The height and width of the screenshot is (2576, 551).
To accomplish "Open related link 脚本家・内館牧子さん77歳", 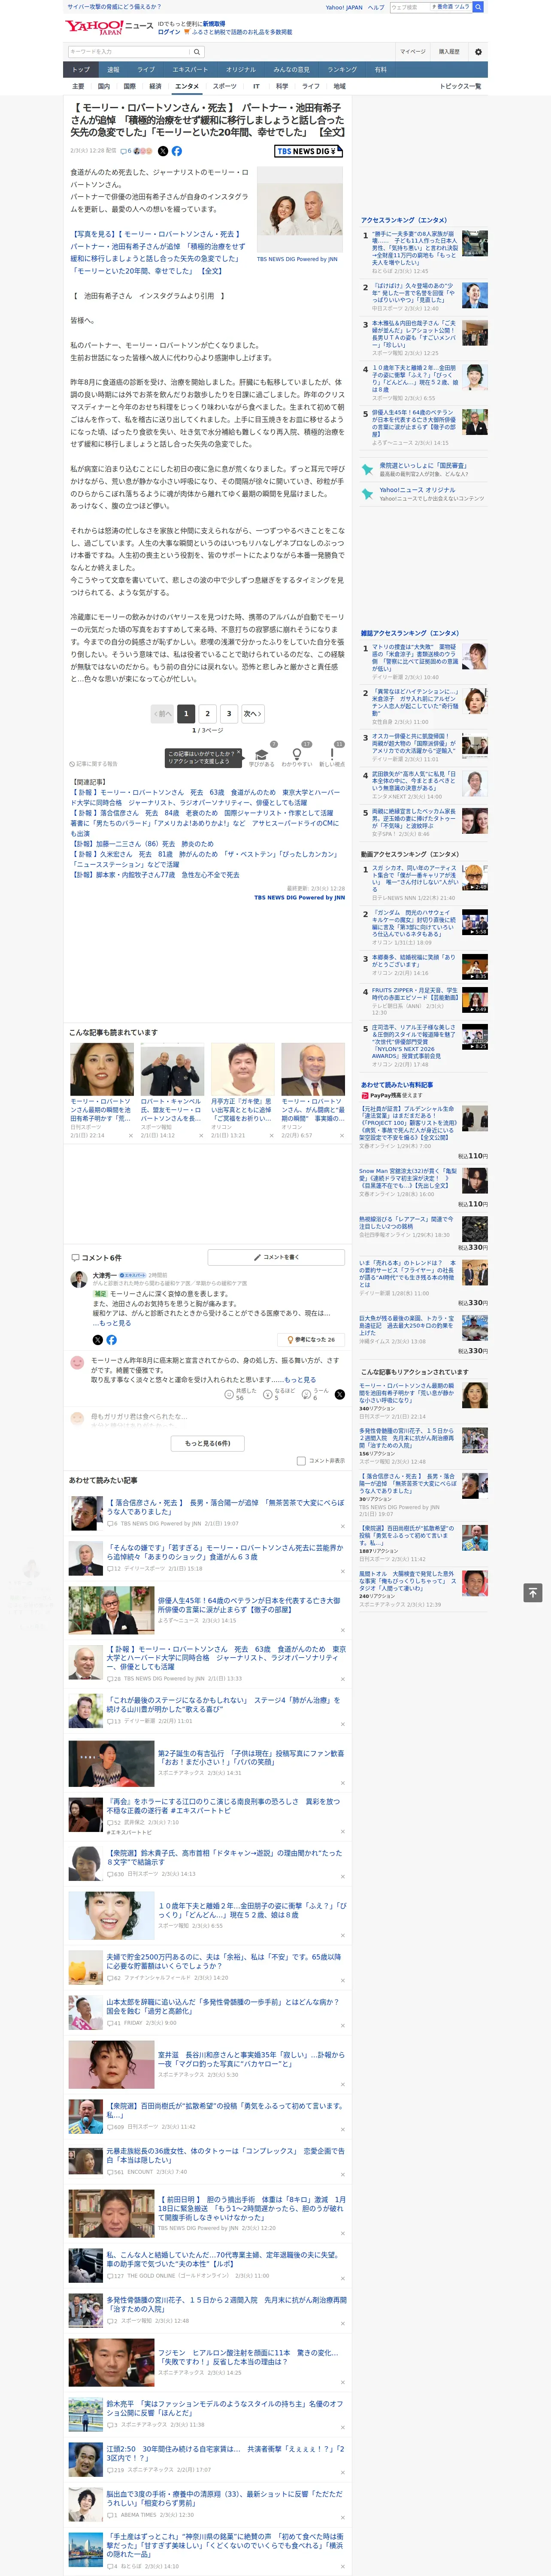I will point(154,875).
